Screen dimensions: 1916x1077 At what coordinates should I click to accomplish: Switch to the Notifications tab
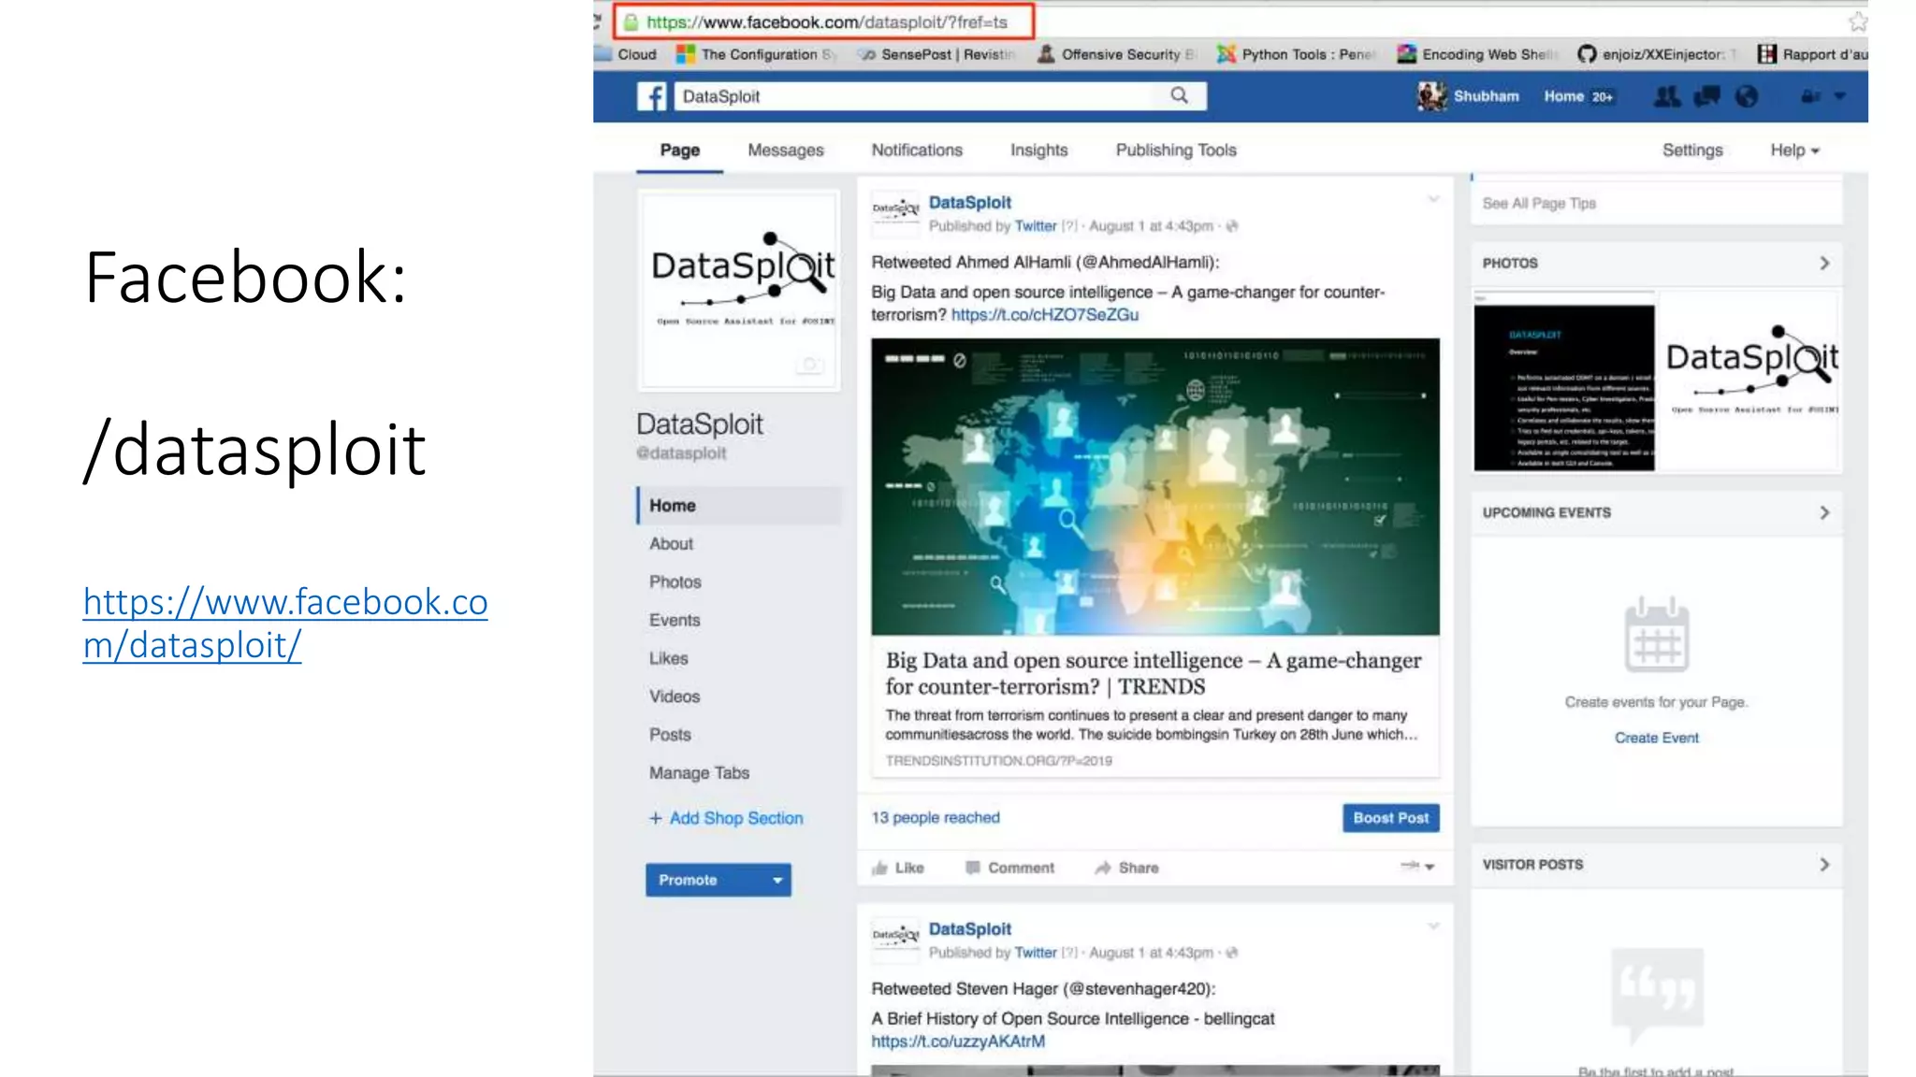pyautogui.click(x=917, y=151)
